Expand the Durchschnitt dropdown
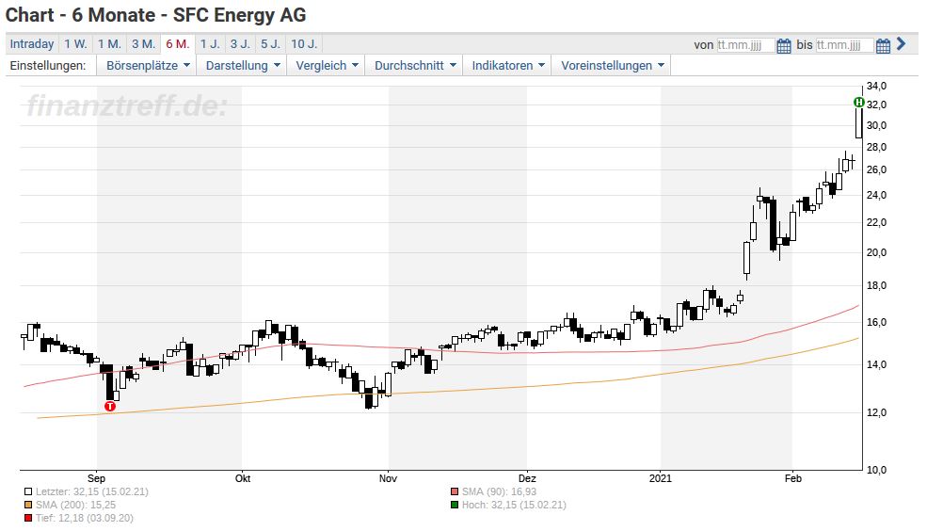 [x=415, y=66]
